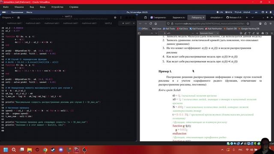This screenshot has height=154, width=274.
Task: Open the Firefox account icon
Action: click(x=260, y=24)
